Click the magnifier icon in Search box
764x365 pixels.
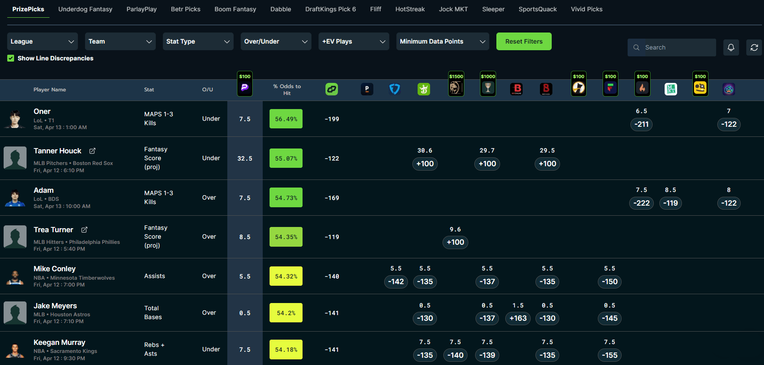(636, 47)
